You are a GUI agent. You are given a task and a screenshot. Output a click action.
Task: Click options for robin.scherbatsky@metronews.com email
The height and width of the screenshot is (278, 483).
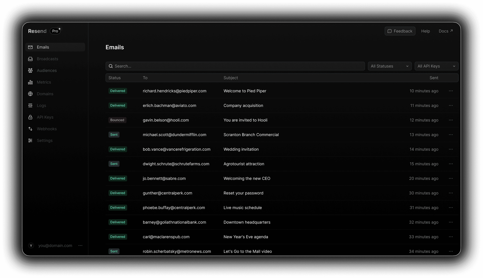point(451,251)
